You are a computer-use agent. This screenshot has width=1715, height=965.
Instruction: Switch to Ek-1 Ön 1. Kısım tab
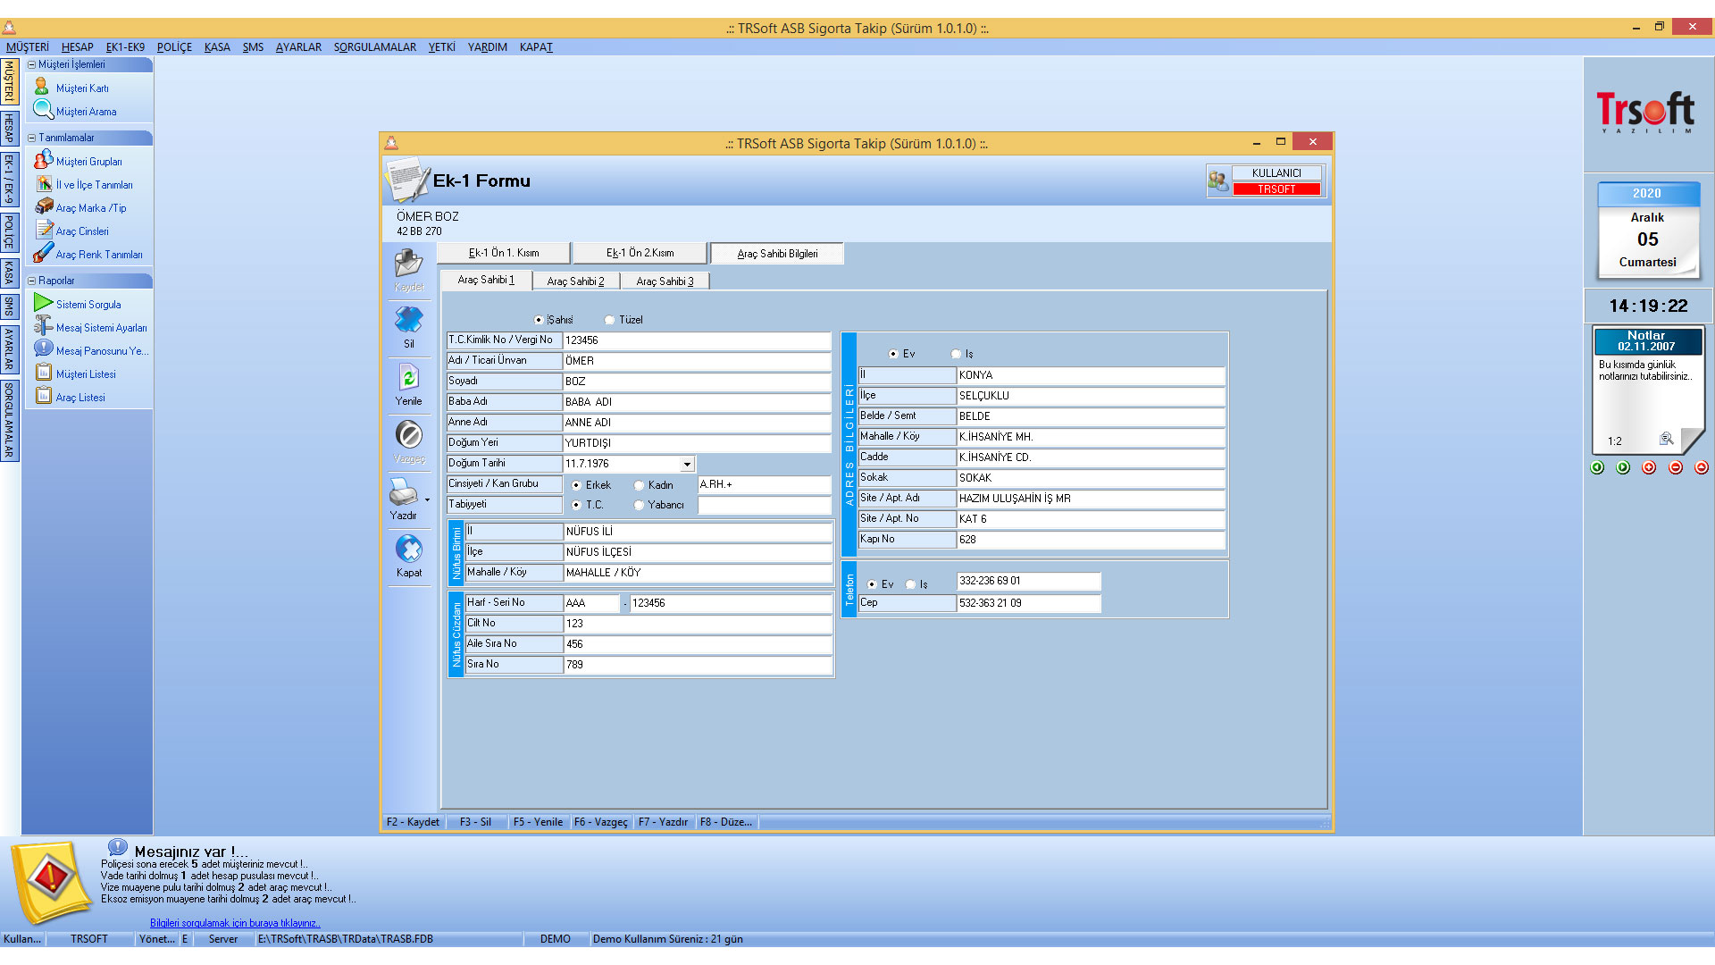pyautogui.click(x=504, y=253)
